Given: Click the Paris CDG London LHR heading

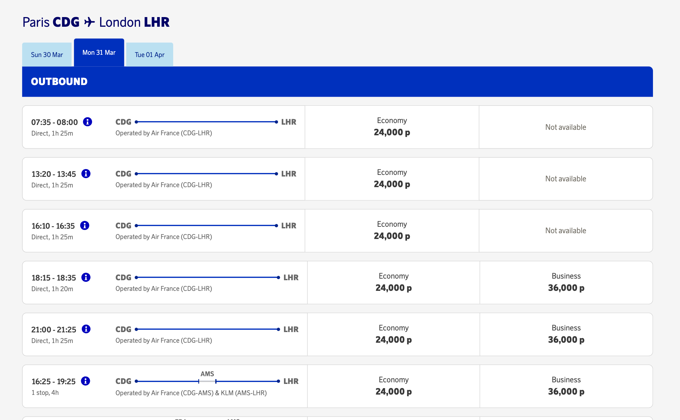Looking at the screenshot, I should [x=96, y=22].
